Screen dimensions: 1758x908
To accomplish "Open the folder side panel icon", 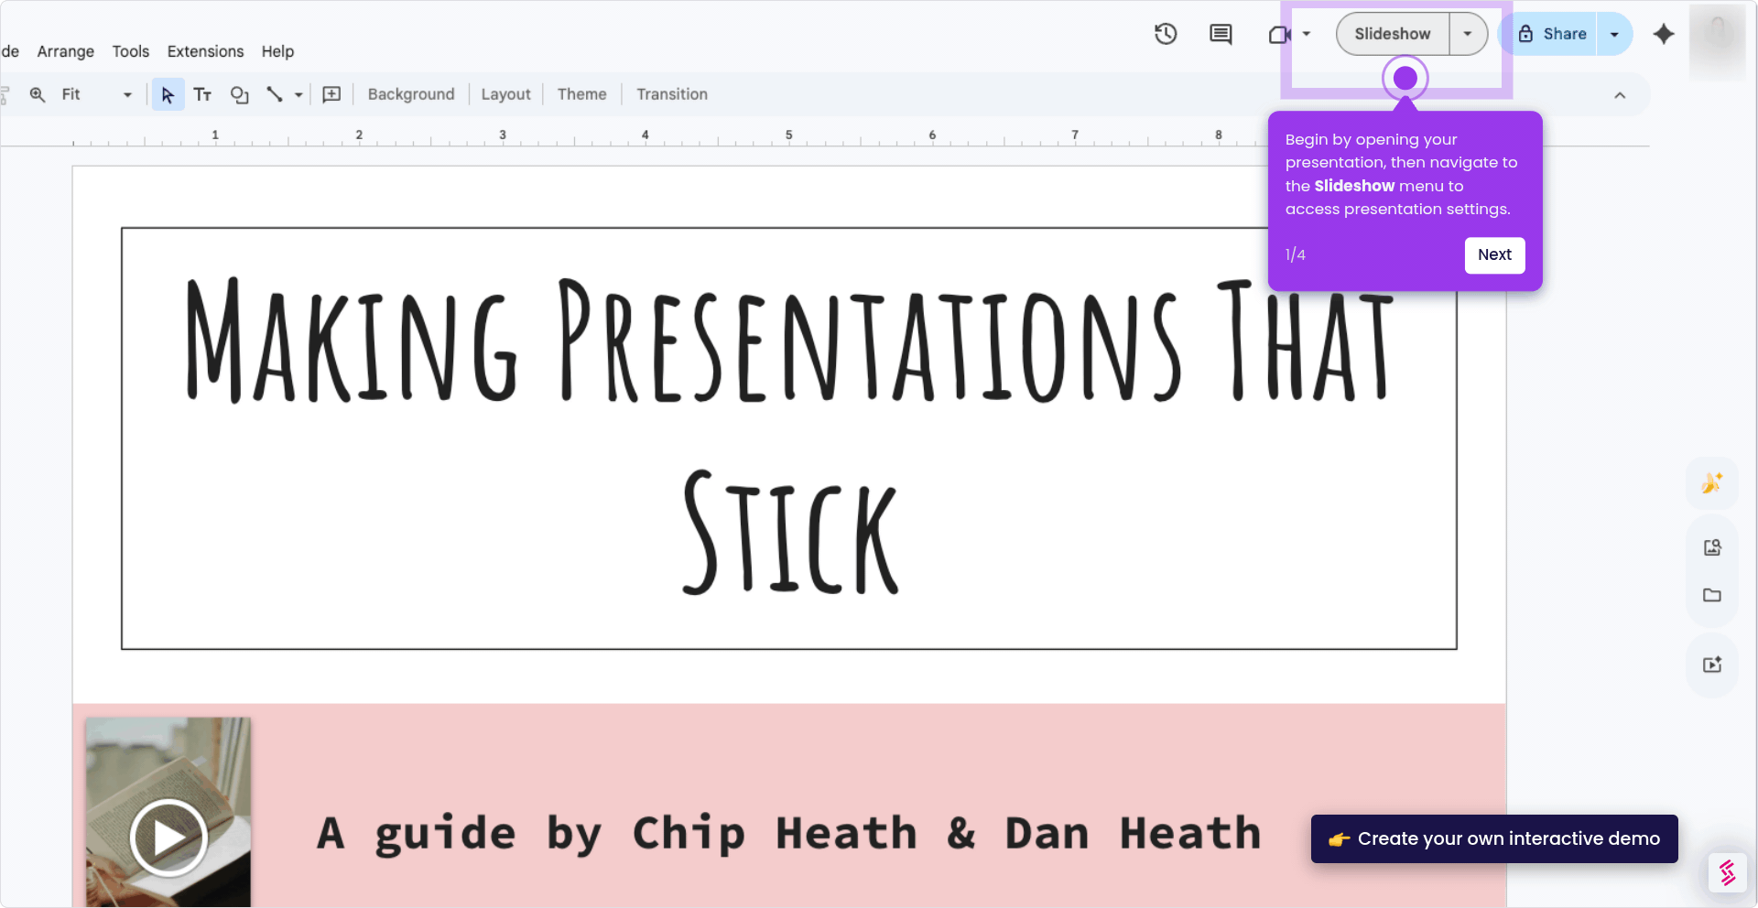I will [1711, 595].
